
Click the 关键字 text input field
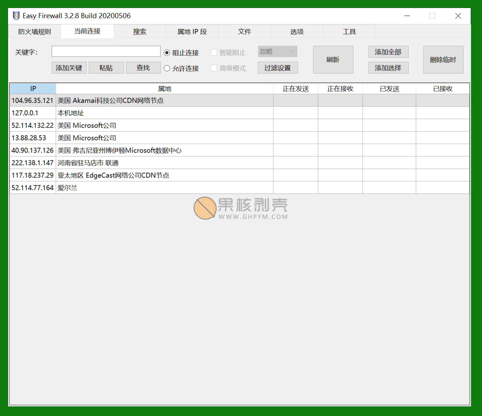pos(106,51)
